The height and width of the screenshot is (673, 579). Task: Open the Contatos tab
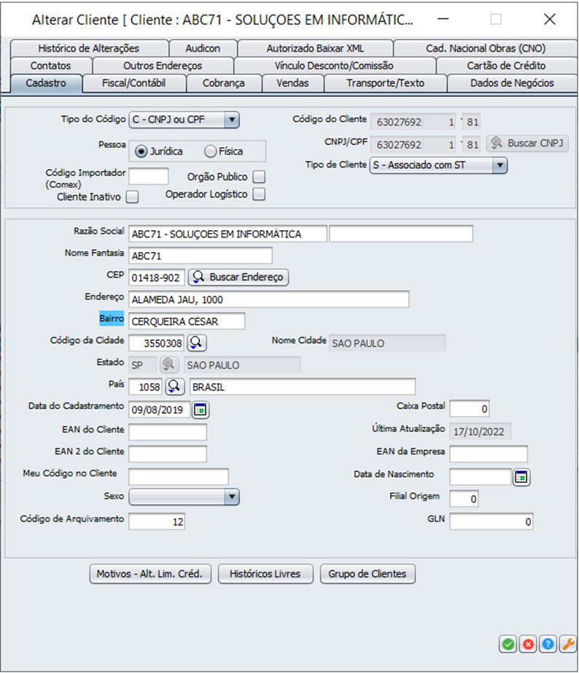point(51,66)
